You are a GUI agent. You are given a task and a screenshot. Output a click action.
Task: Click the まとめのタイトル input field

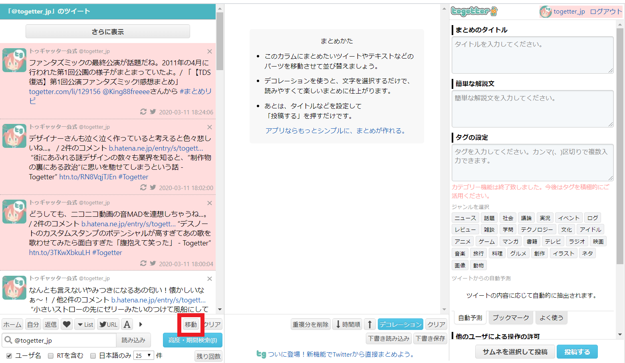tap(532, 55)
